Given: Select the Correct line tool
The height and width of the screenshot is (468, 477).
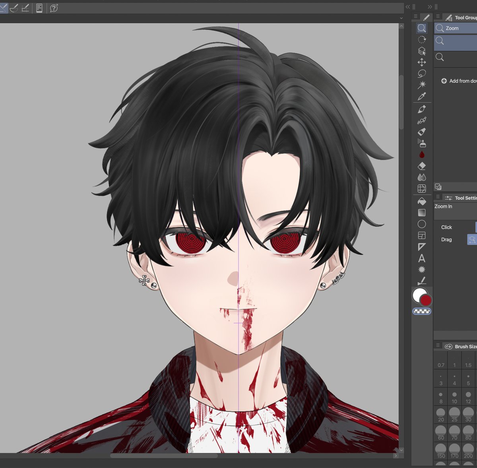Looking at the screenshot, I should pos(422,281).
